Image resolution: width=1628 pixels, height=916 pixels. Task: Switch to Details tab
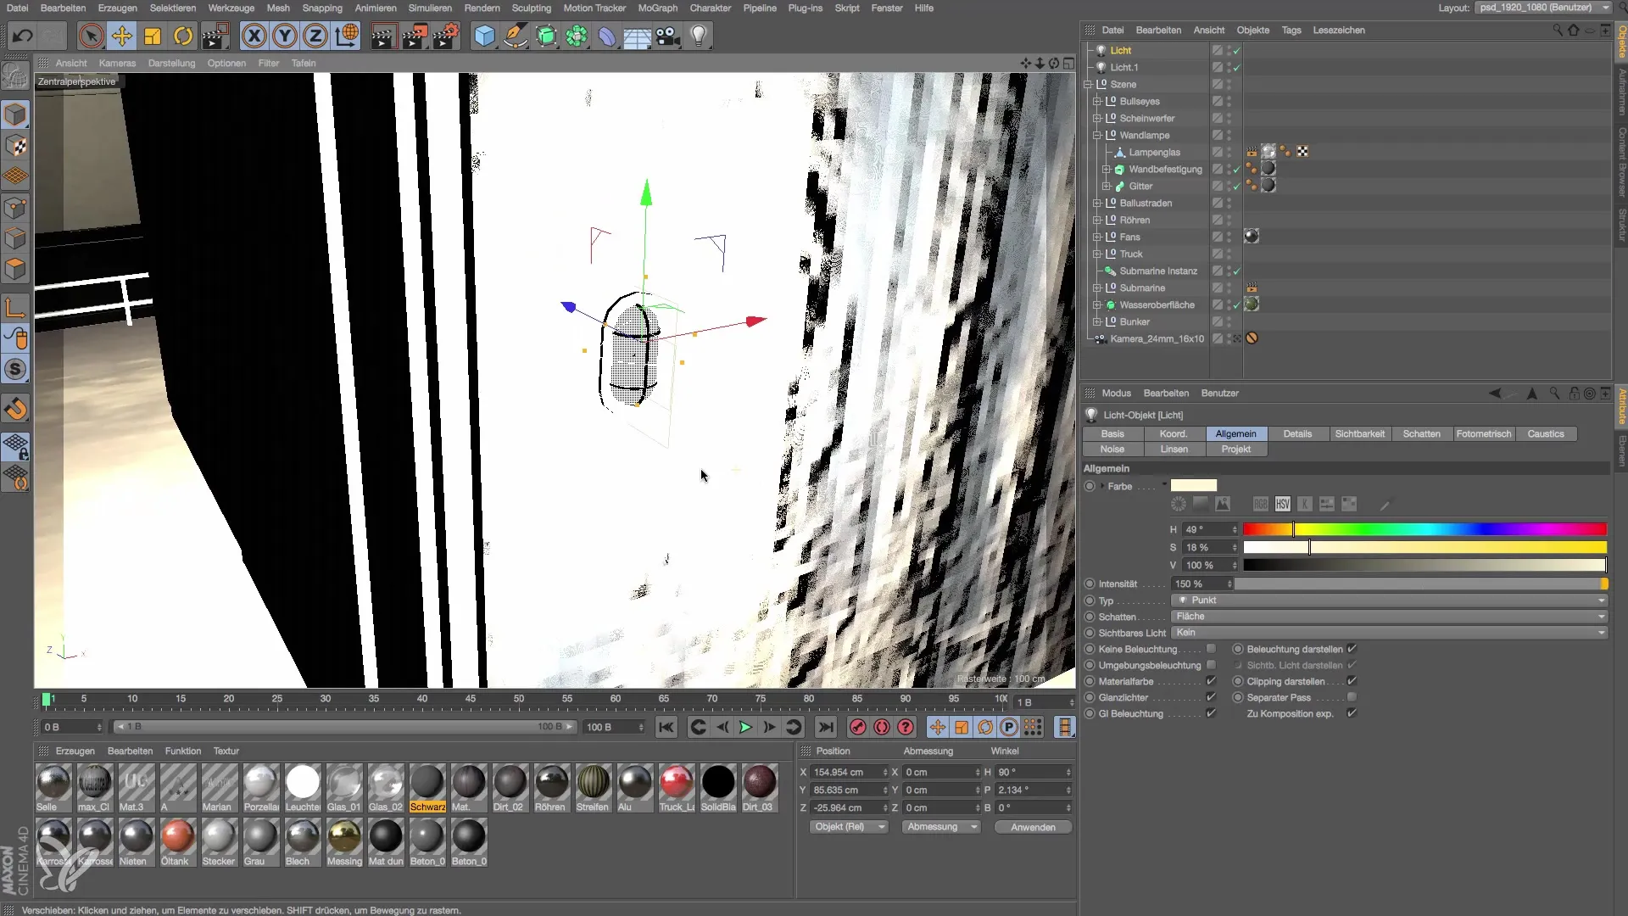tap(1297, 433)
